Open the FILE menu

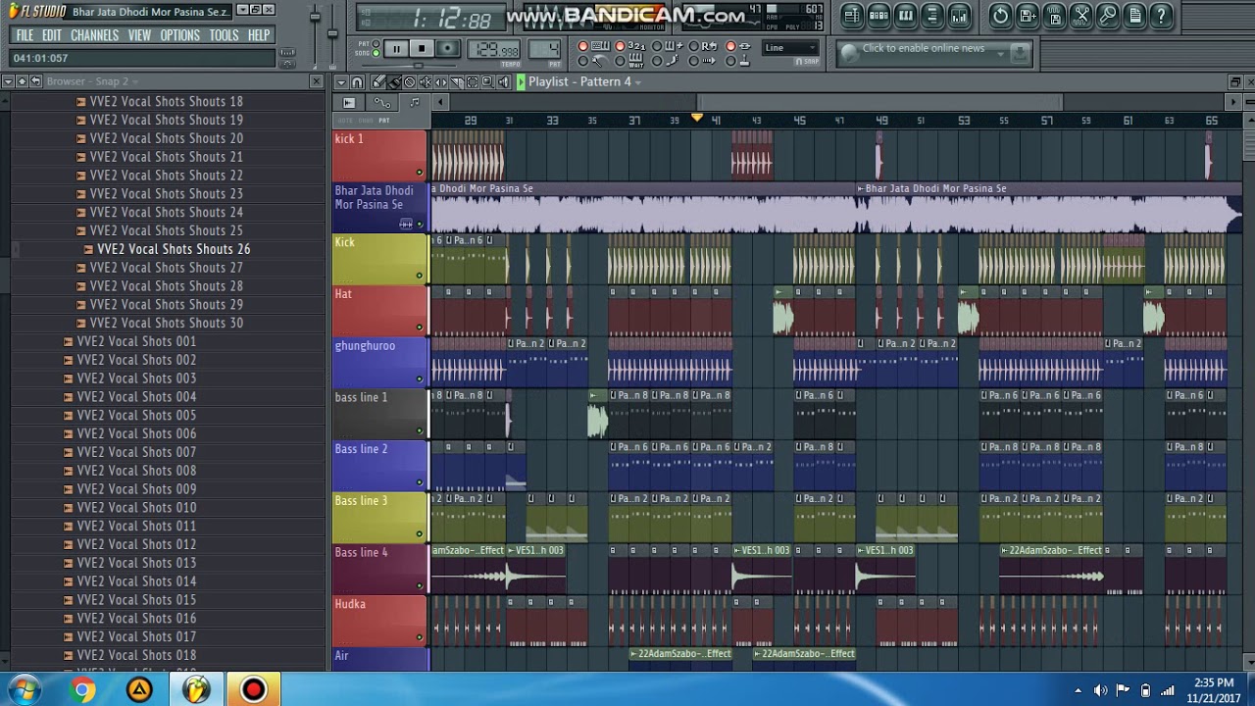(x=25, y=34)
